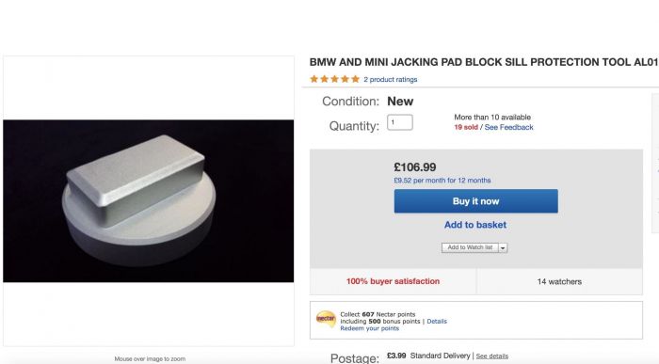Screen dimensions: 659x364
Task: Open the Add to Watch list dropdown arrow
Action: [503, 247]
